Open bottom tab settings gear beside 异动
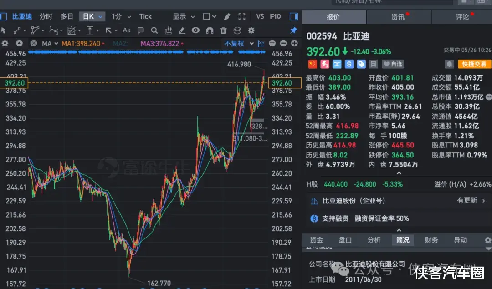The image size is (492, 289). [x=488, y=240]
